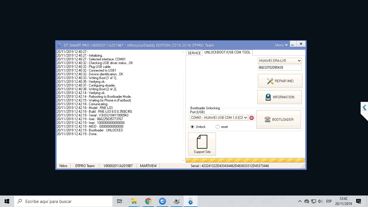Image resolution: width=368 pixels, height=207 pixels.
Task: Click the log line 'Done..'
Action: click(x=77, y=134)
